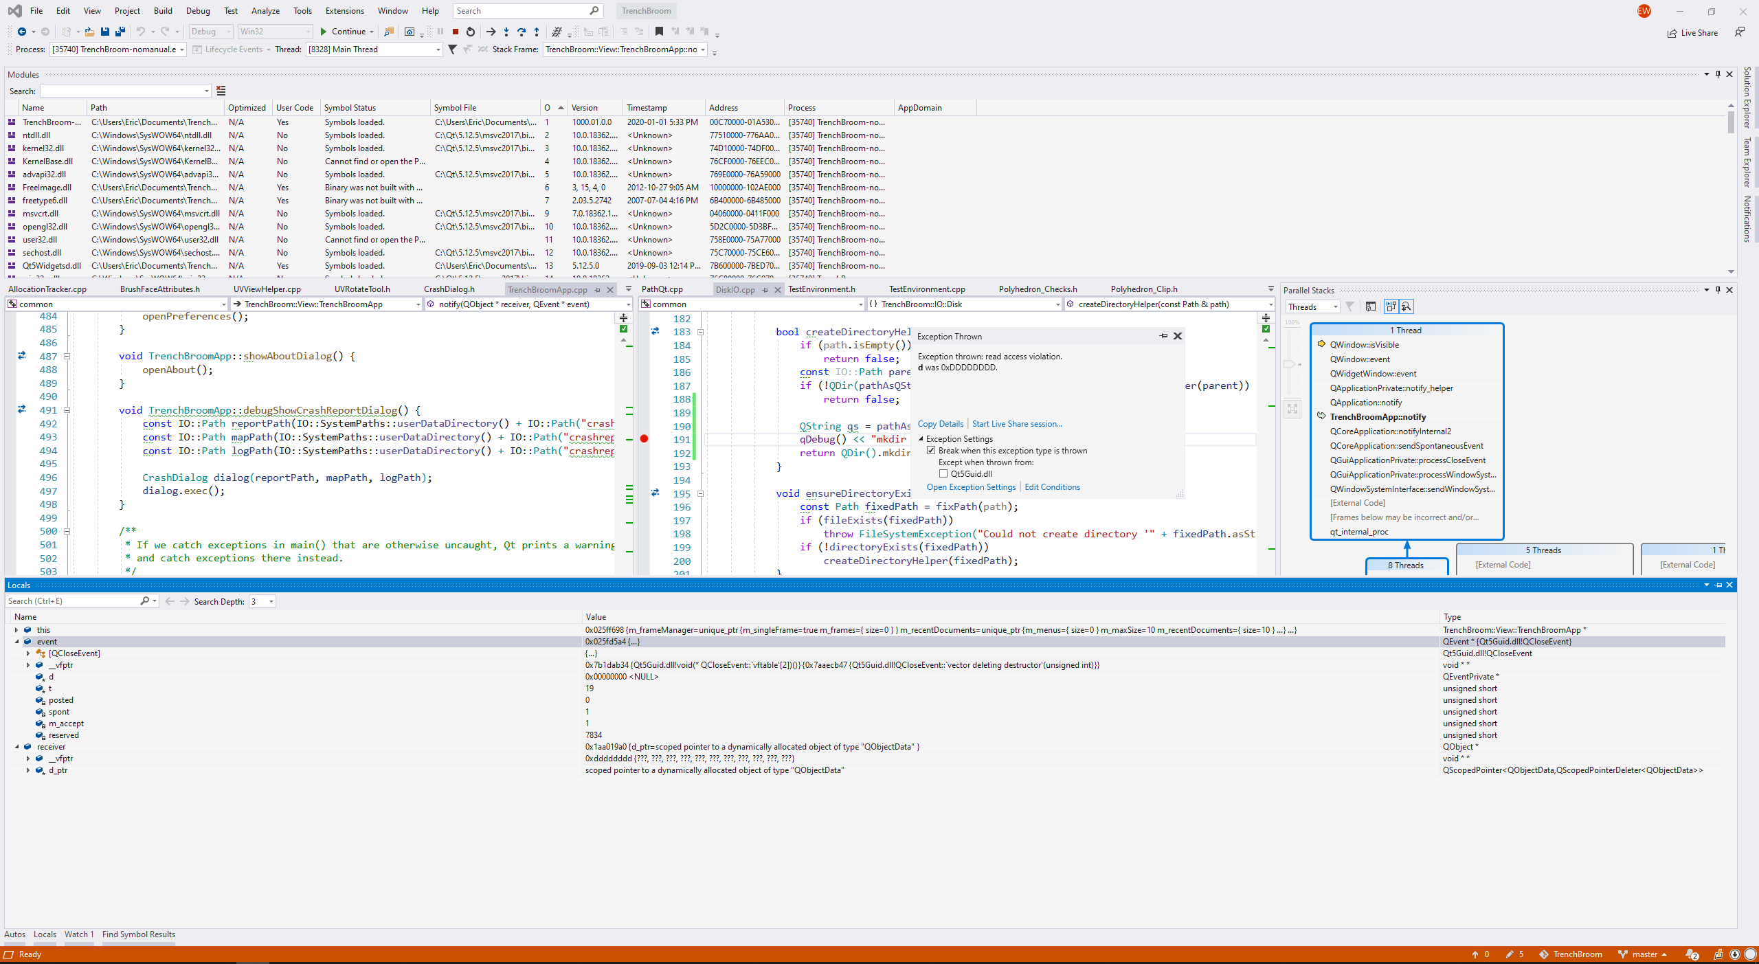Click the Edit Conditions link
The height and width of the screenshot is (964, 1759).
pos(1052,487)
